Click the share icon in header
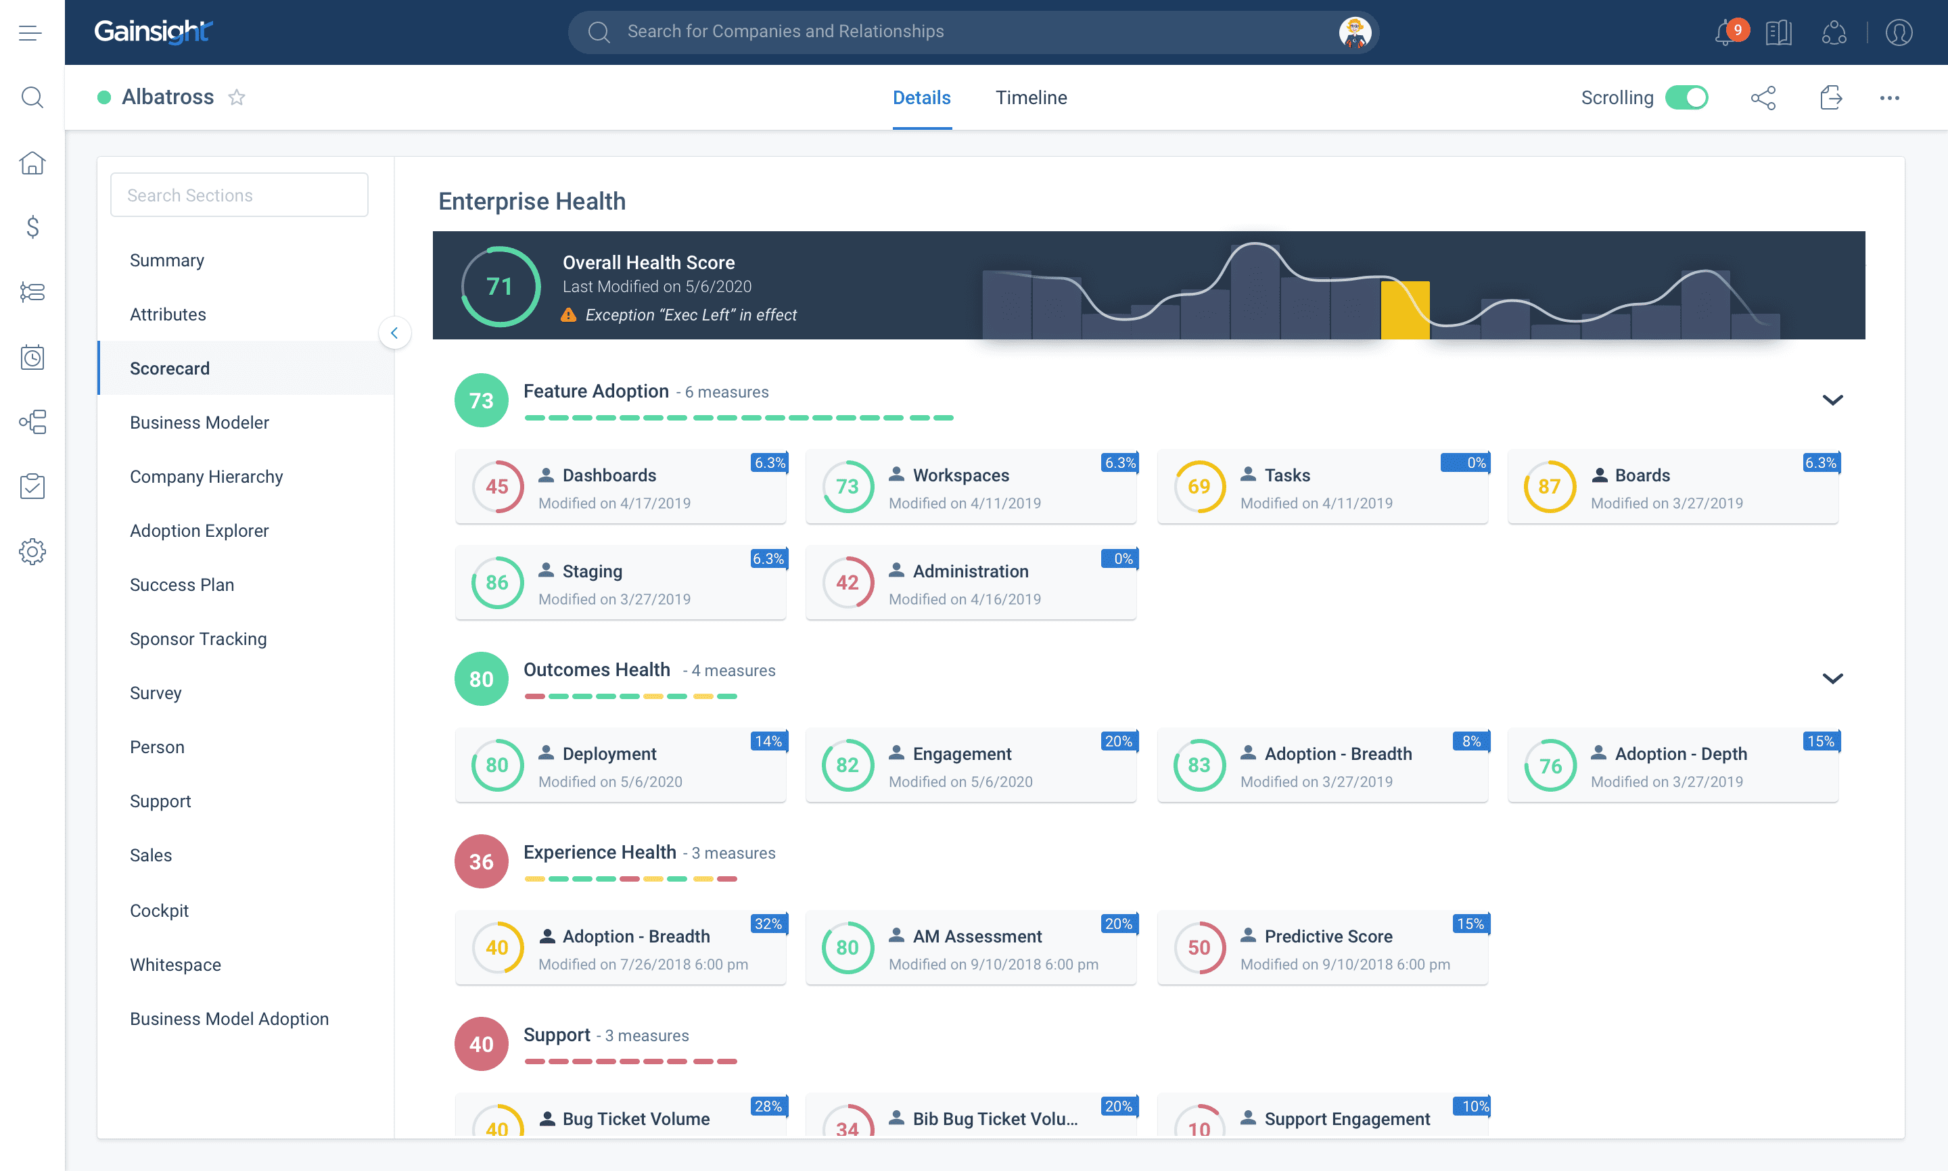 coord(1763,98)
